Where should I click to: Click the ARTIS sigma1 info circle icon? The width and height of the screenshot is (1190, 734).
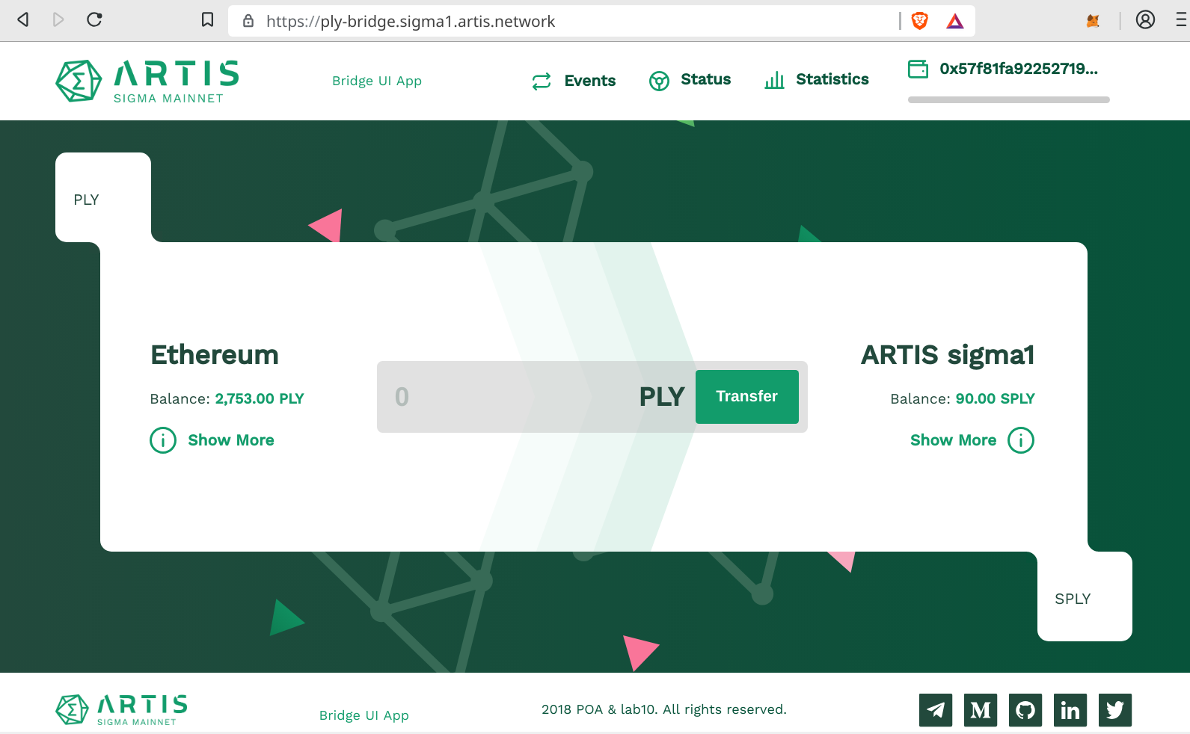(1021, 440)
